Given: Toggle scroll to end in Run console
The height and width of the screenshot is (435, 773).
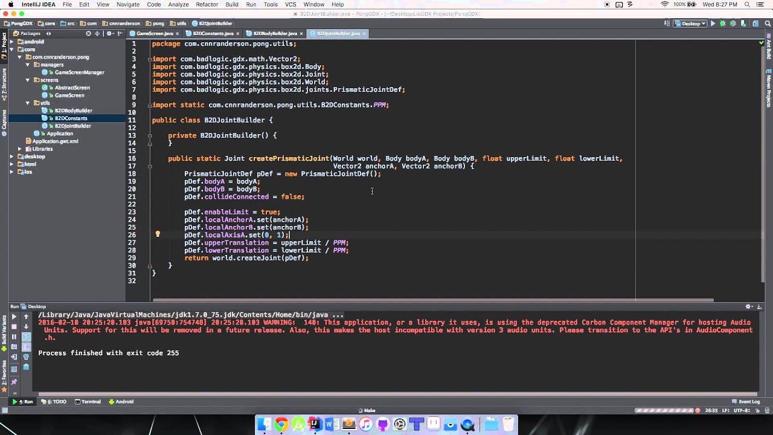Looking at the screenshot, I should point(26,347).
